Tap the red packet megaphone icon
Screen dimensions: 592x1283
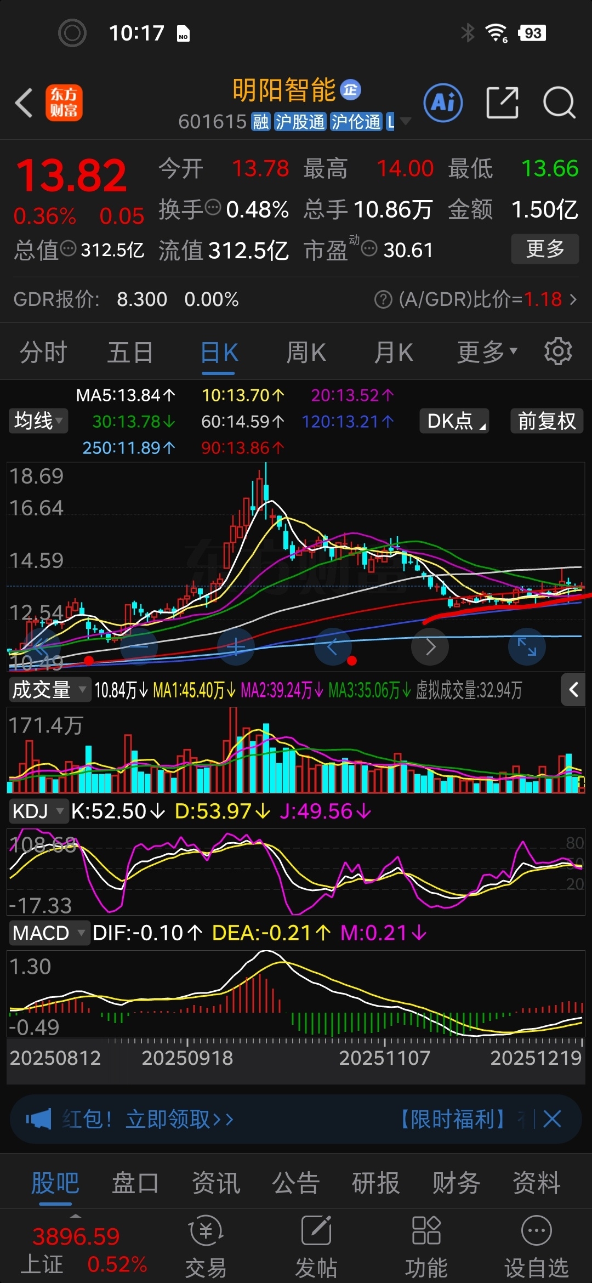[38, 1119]
